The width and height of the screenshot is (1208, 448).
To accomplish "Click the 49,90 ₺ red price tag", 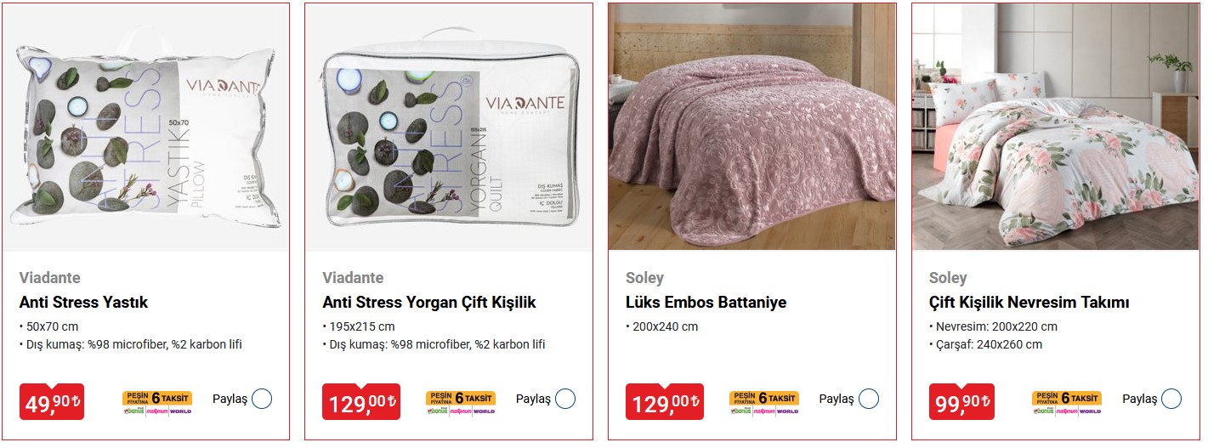I will pyautogui.click(x=53, y=402).
